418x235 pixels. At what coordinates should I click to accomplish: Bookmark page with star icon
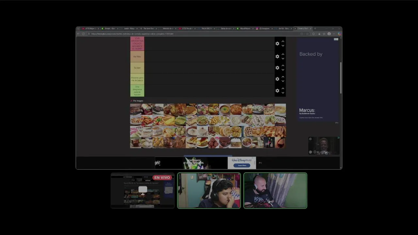coord(307,34)
